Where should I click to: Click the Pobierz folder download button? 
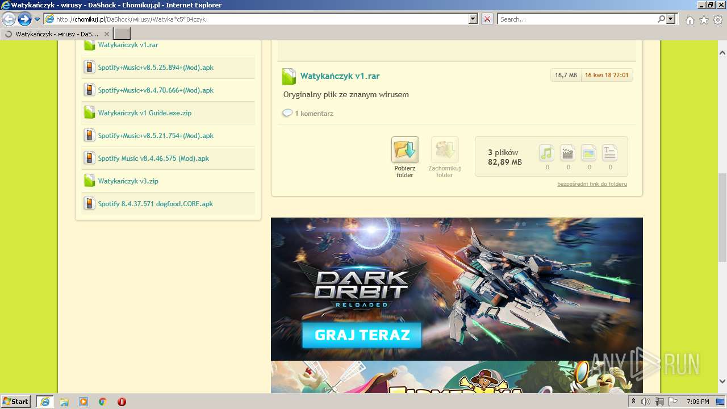tap(405, 157)
